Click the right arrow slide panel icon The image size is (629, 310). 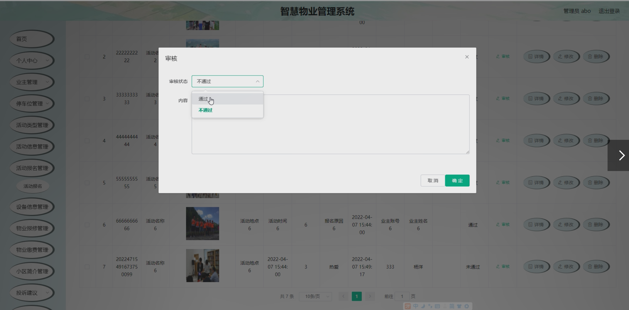click(x=621, y=155)
